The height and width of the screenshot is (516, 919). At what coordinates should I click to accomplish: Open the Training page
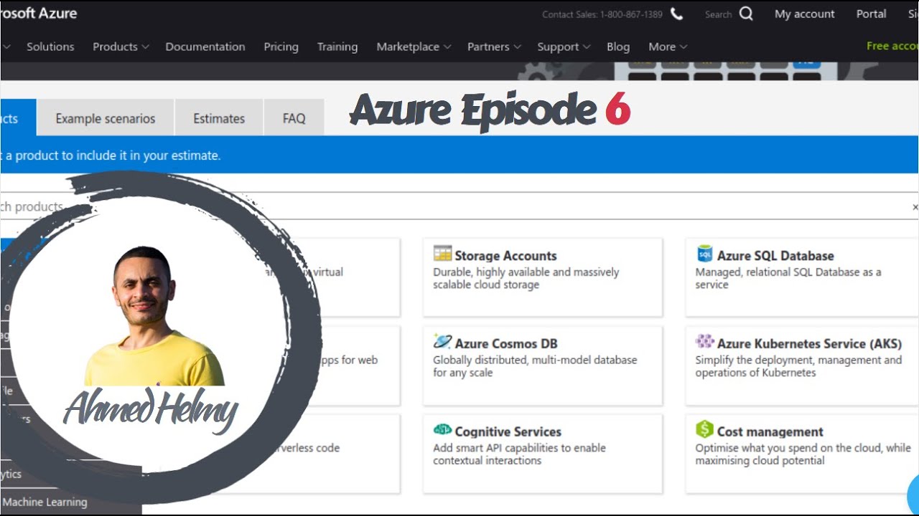[x=337, y=47]
